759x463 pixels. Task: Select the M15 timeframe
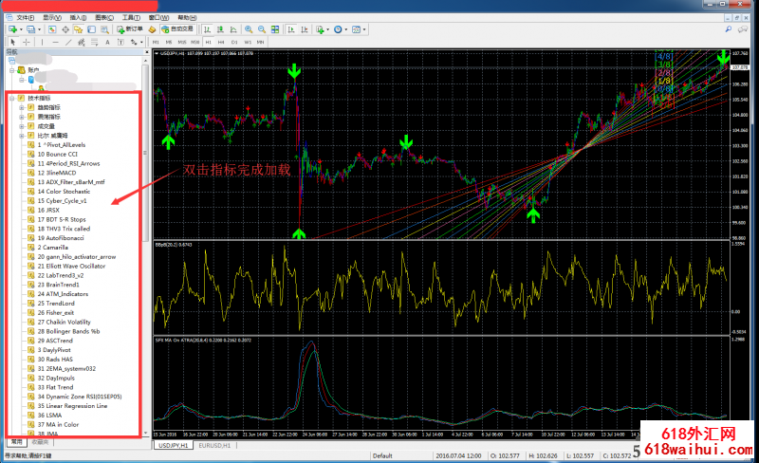click(182, 42)
